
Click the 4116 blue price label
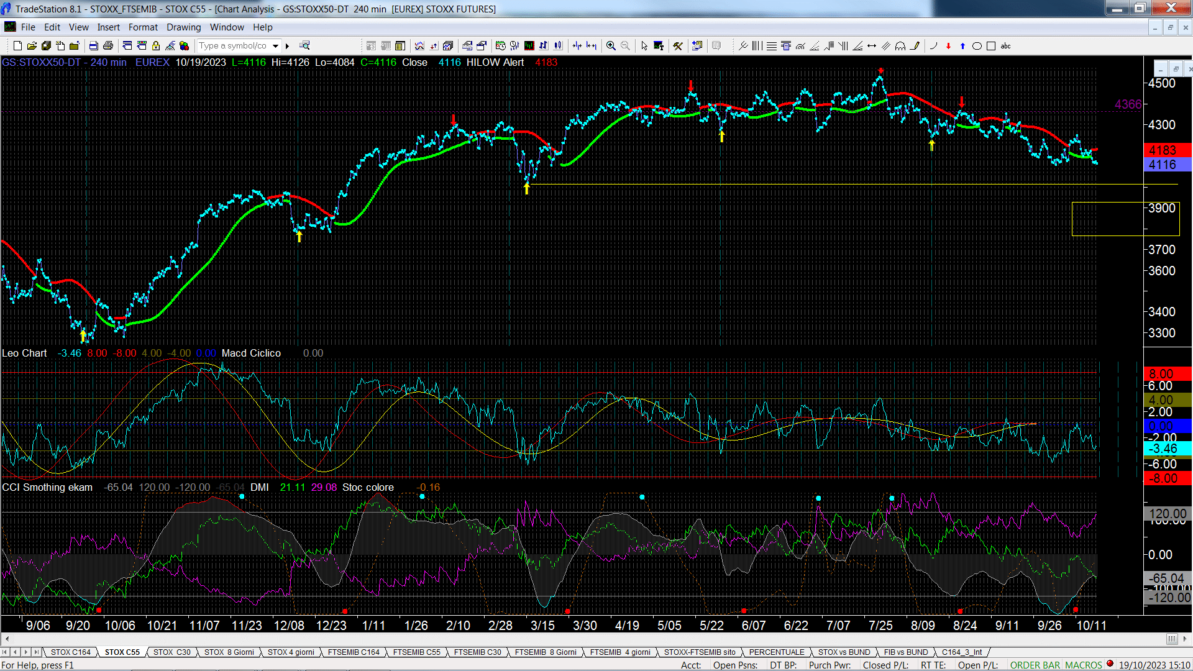point(1167,165)
